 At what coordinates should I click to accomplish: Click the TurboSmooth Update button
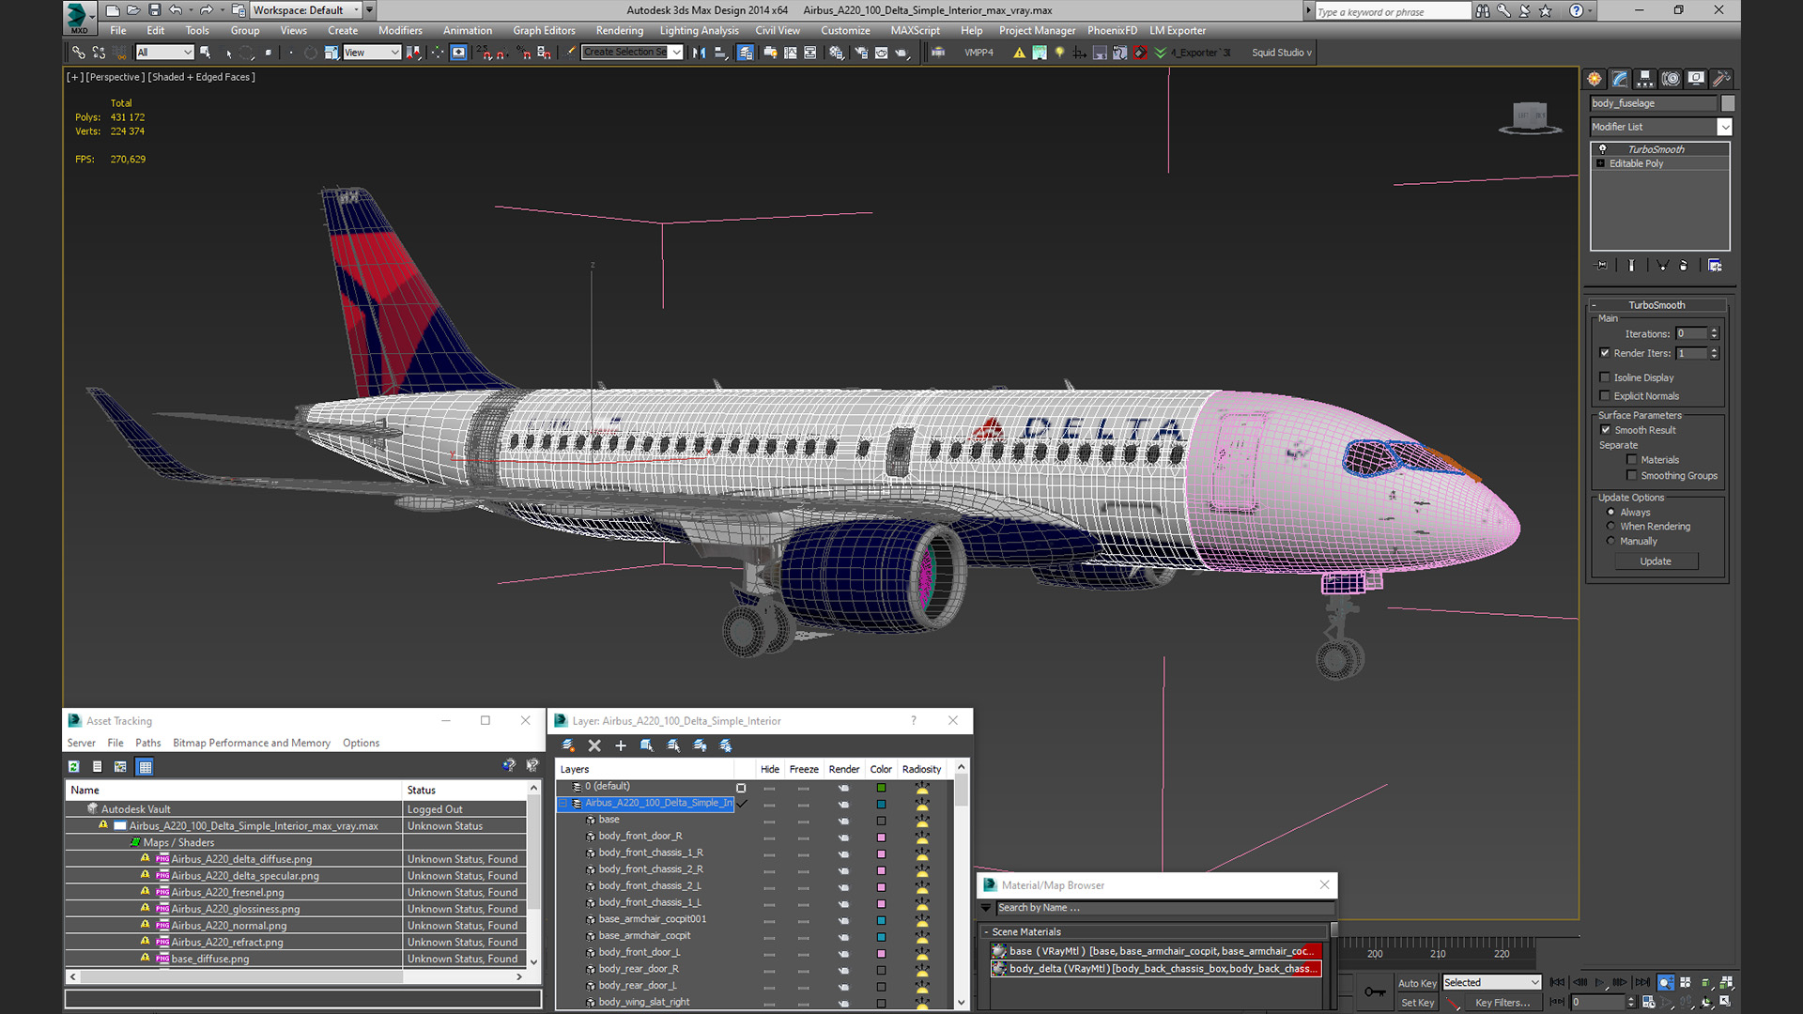[x=1656, y=561]
